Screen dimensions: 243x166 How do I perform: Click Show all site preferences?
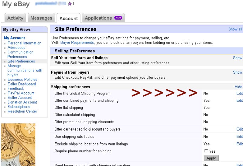[235, 29]
